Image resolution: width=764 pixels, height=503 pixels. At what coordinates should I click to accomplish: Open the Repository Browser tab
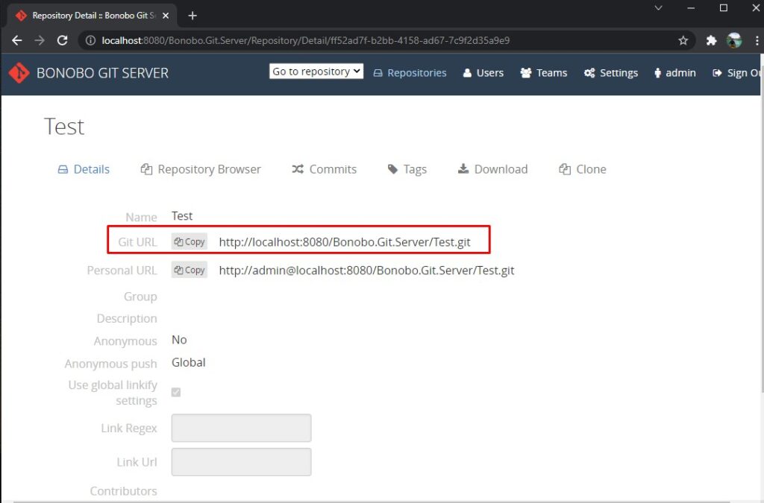(201, 169)
